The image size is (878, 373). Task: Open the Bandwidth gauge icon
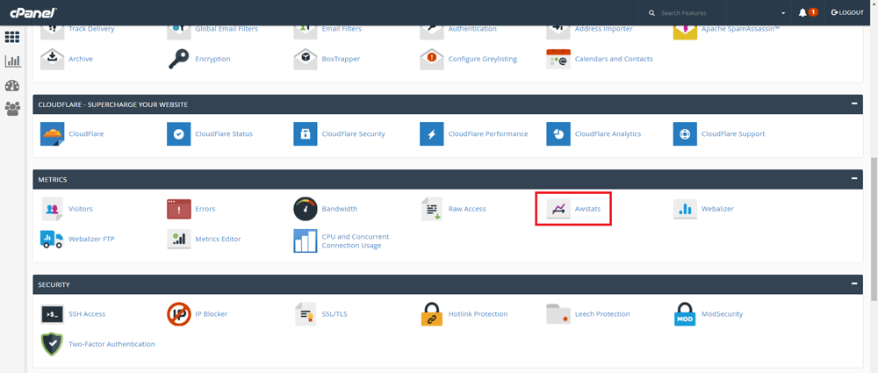pyautogui.click(x=306, y=209)
